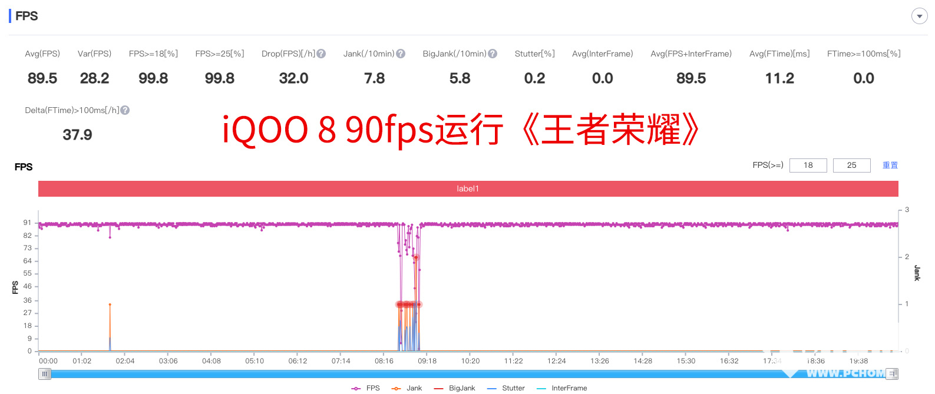The height and width of the screenshot is (394, 935).
Task: Click the Avg(FPS+InterFrame) label
Action: click(691, 54)
